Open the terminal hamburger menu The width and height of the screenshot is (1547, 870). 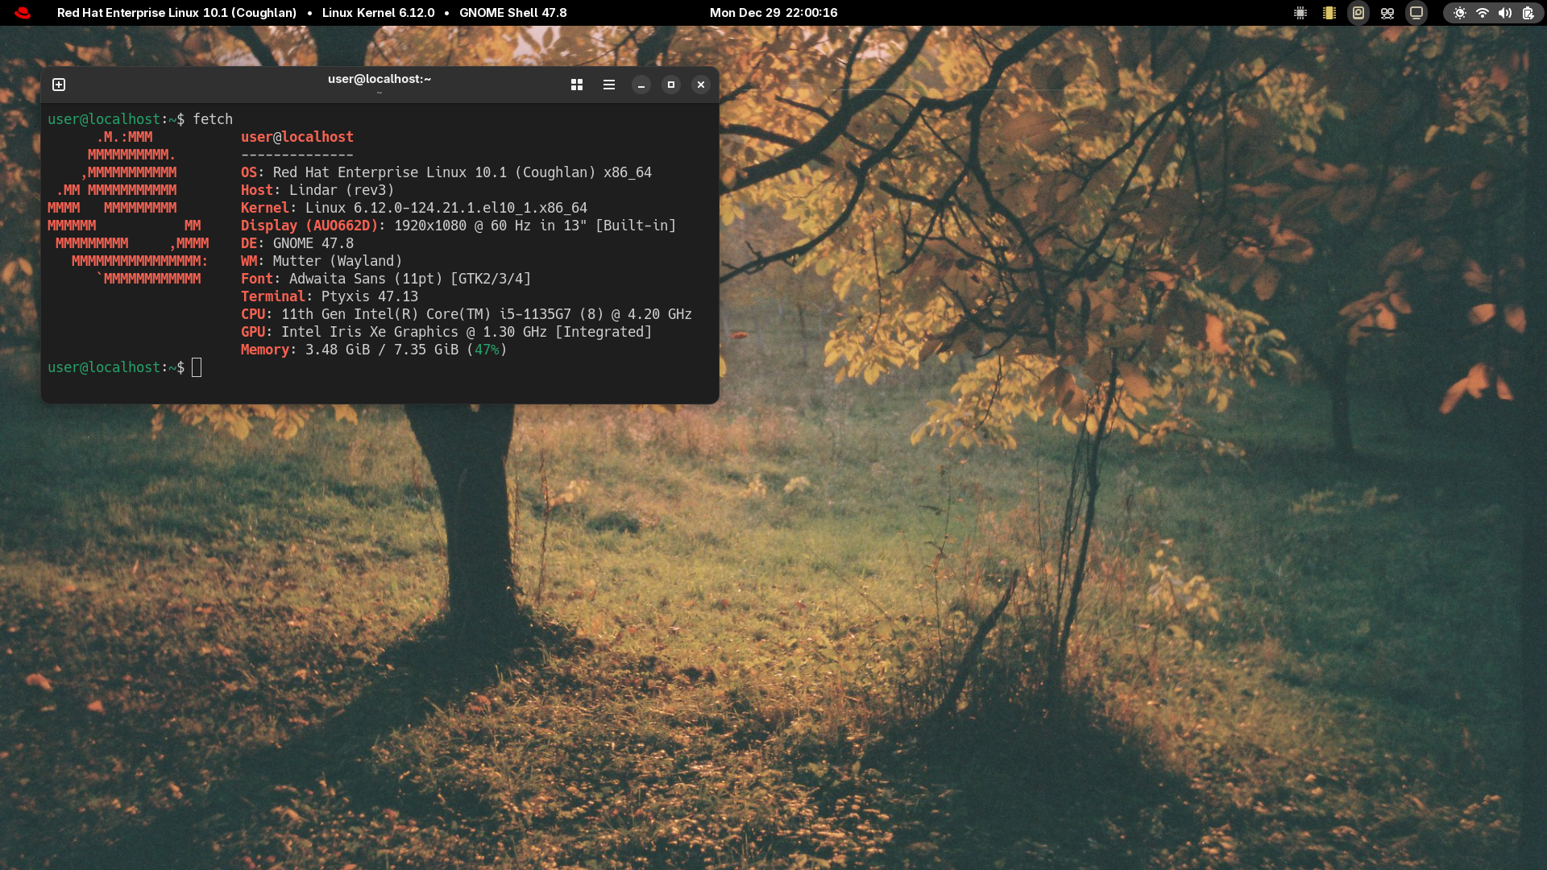pos(609,85)
